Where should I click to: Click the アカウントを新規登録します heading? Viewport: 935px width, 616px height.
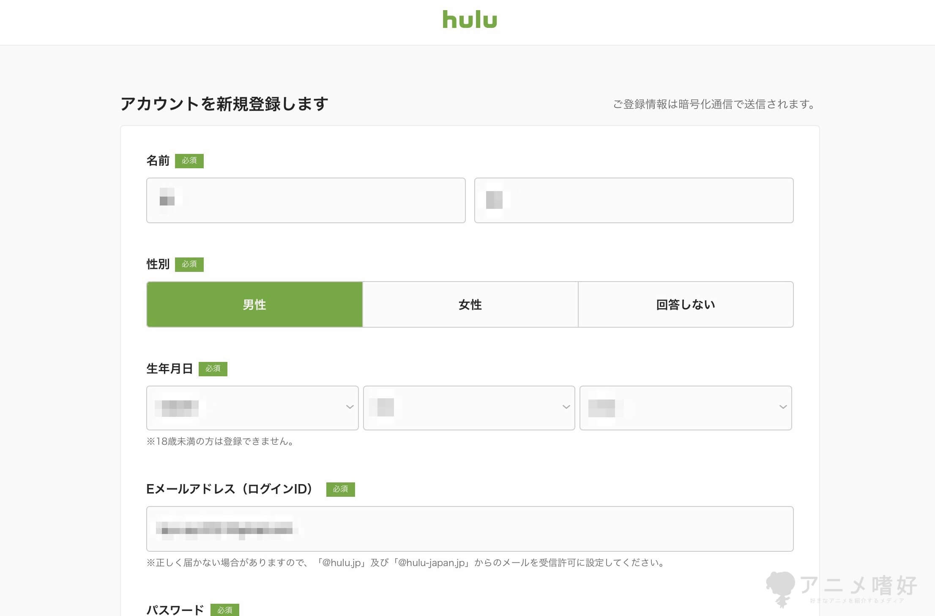(224, 104)
